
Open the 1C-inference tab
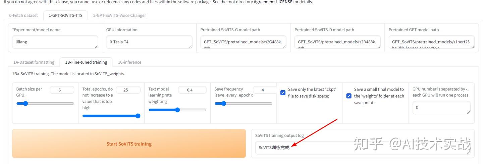pos(129,62)
